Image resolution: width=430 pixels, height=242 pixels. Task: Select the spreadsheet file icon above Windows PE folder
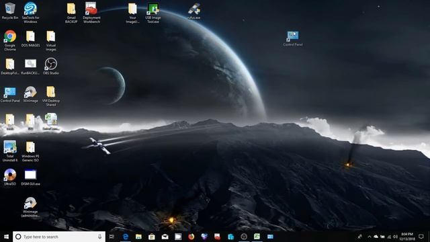[x=51, y=121]
